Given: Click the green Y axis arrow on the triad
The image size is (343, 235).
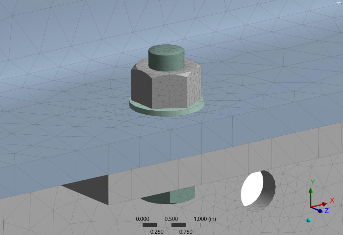Looking at the screenshot, I should point(311,190).
